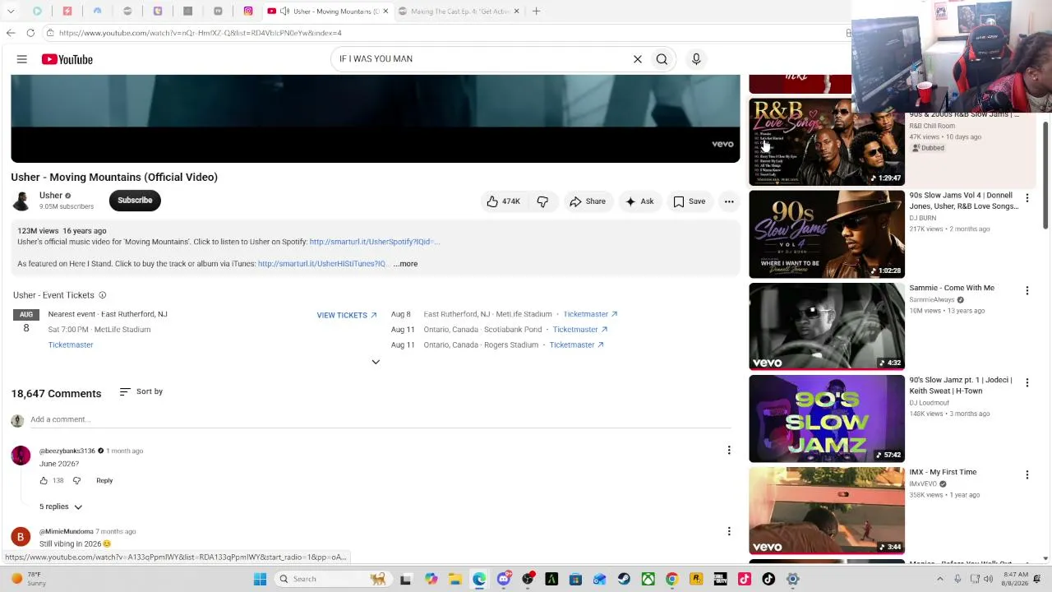Screen dimensions: 1052x592
Task: Open Ticketmaster for Rogers Stadium show
Action: 576,345
